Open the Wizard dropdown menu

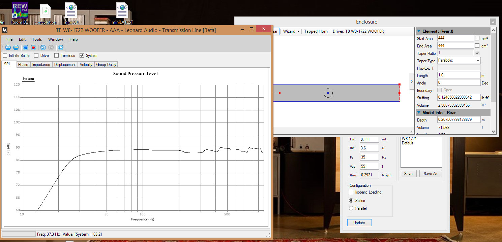tap(291, 31)
